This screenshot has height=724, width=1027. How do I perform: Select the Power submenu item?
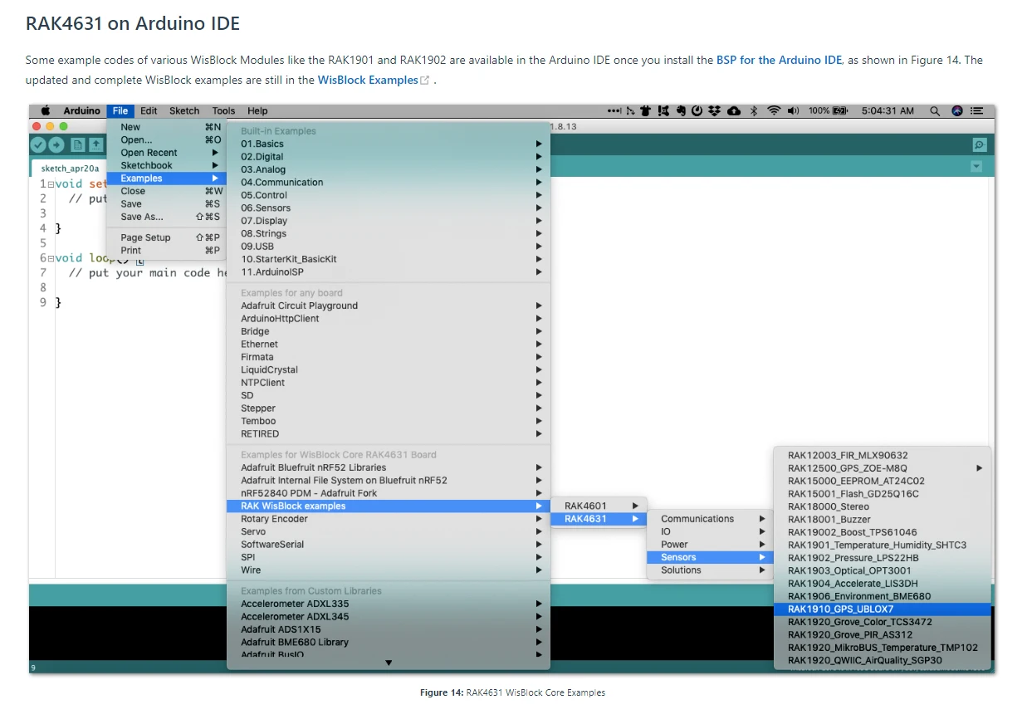711,545
